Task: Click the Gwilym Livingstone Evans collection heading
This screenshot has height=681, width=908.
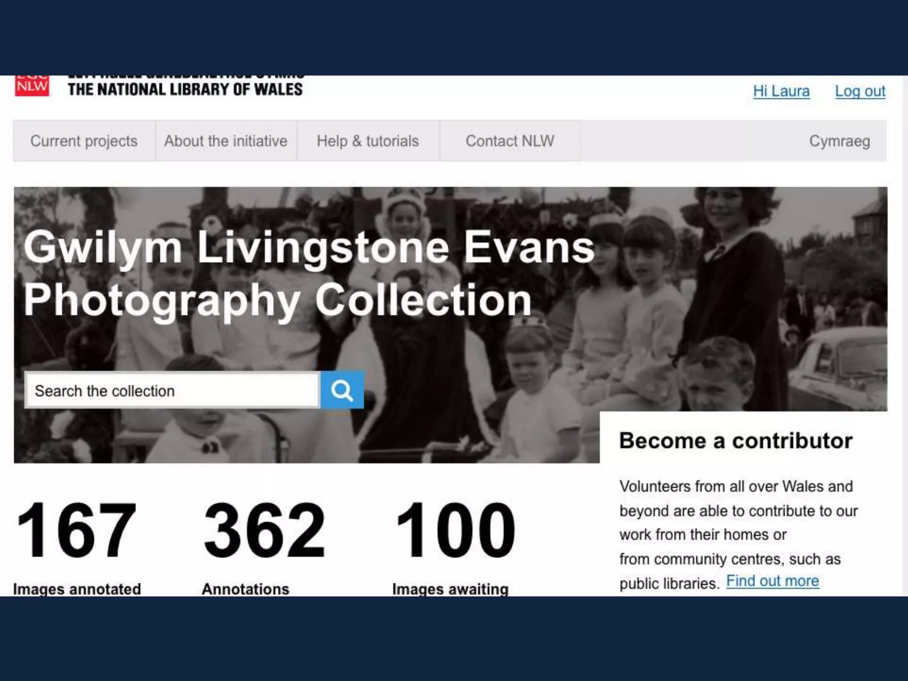Action: point(309,273)
